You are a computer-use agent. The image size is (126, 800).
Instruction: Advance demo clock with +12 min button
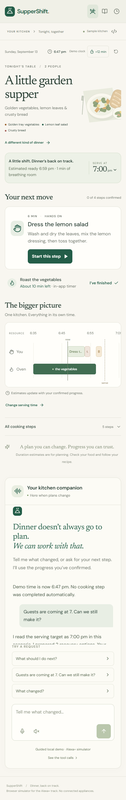[x=98, y=52]
